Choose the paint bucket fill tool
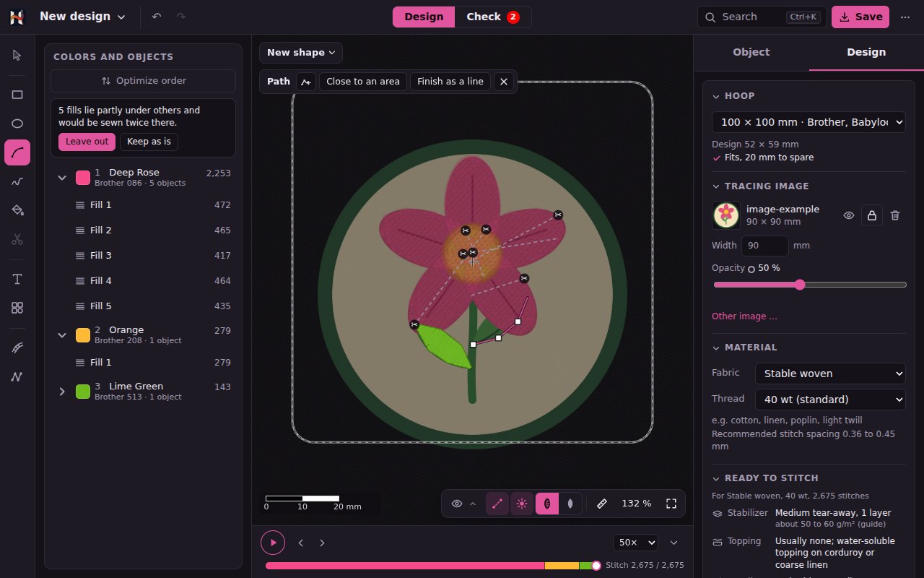This screenshot has width=924, height=578. (x=17, y=210)
